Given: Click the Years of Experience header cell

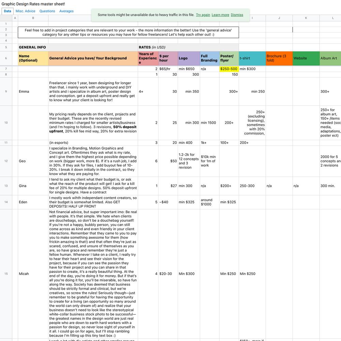Looking at the screenshot, I should coord(148,58).
